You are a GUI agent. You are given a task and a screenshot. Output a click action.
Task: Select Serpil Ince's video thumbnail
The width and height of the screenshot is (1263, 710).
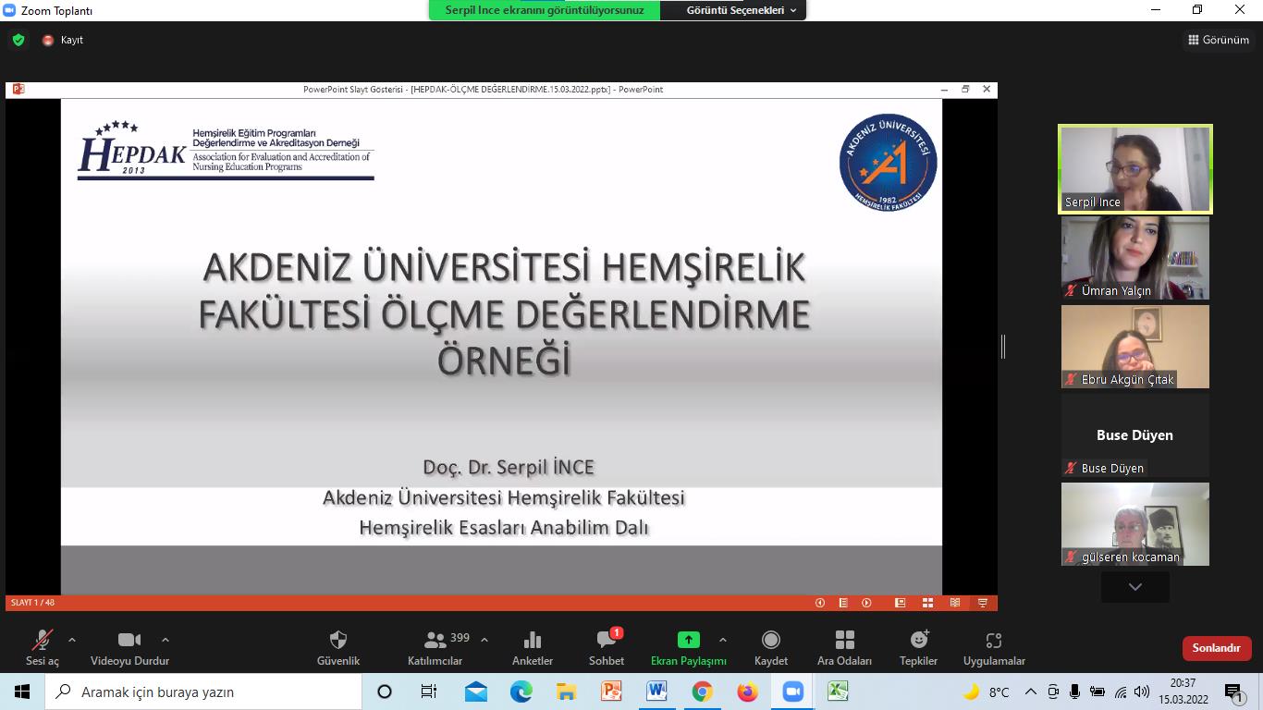[x=1134, y=168]
